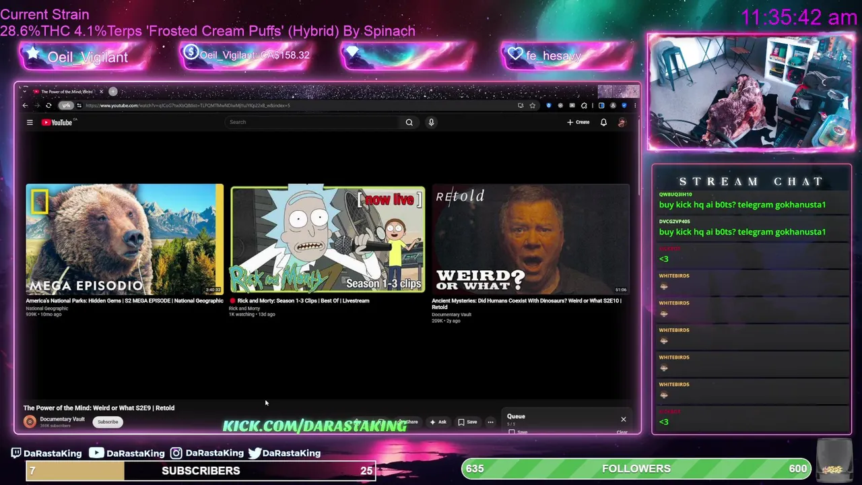
Task: Click the '11:35:42 am' clock
Action: click(799, 18)
